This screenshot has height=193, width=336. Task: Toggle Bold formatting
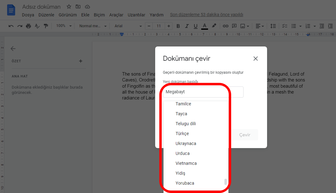[x=178, y=26]
